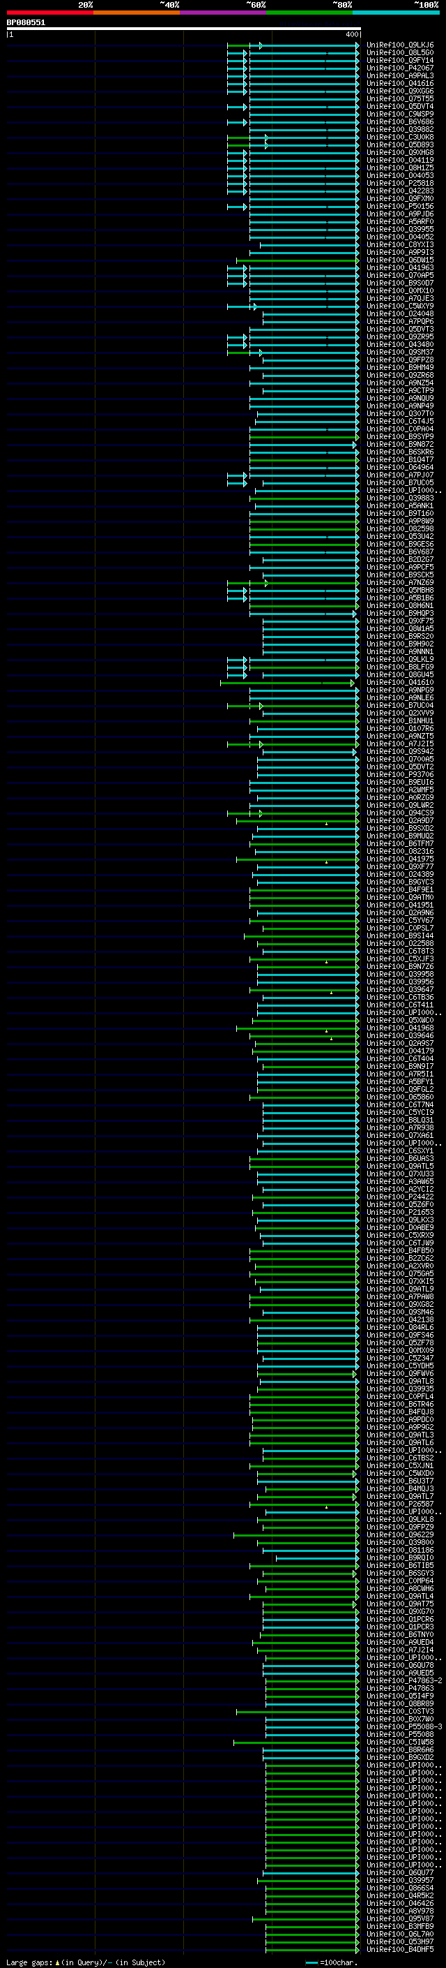
Task: Open hit UniRef100_Q9LKJ6
Action: 400,45
